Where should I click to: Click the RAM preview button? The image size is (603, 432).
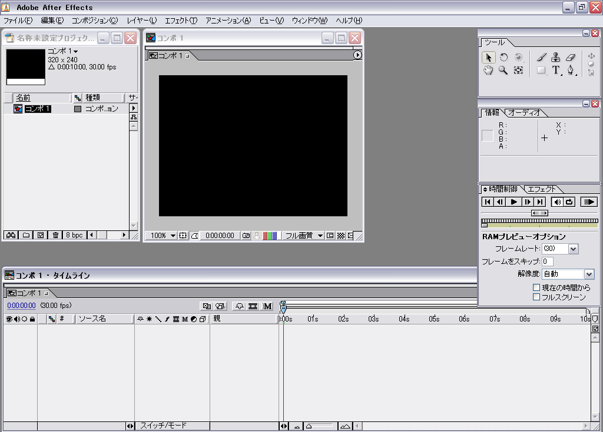pos(589,202)
